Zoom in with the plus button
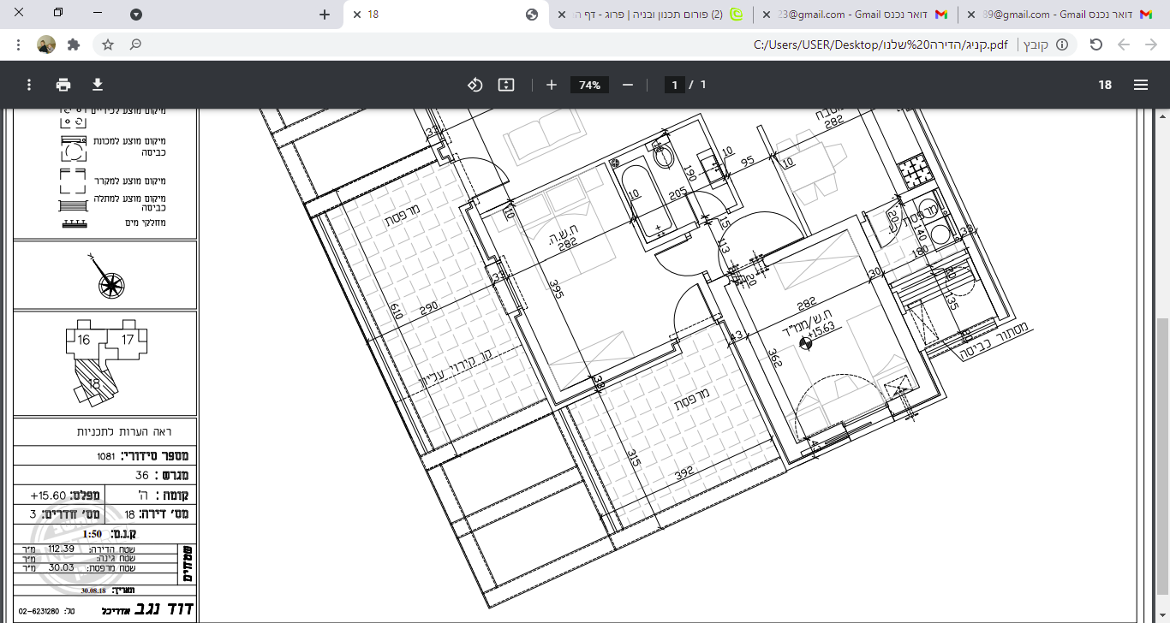Image resolution: width=1170 pixels, height=623 pixels. click(552, 85)
